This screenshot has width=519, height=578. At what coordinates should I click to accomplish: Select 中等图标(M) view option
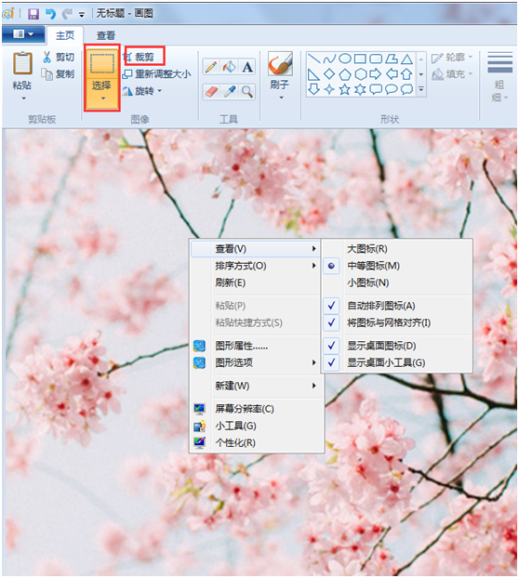pyautogui.click(x=398, y=266)
